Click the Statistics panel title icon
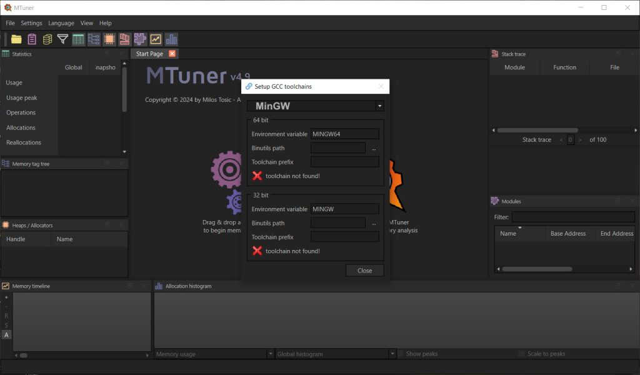640x375 pixels. [x=6, y=54]
